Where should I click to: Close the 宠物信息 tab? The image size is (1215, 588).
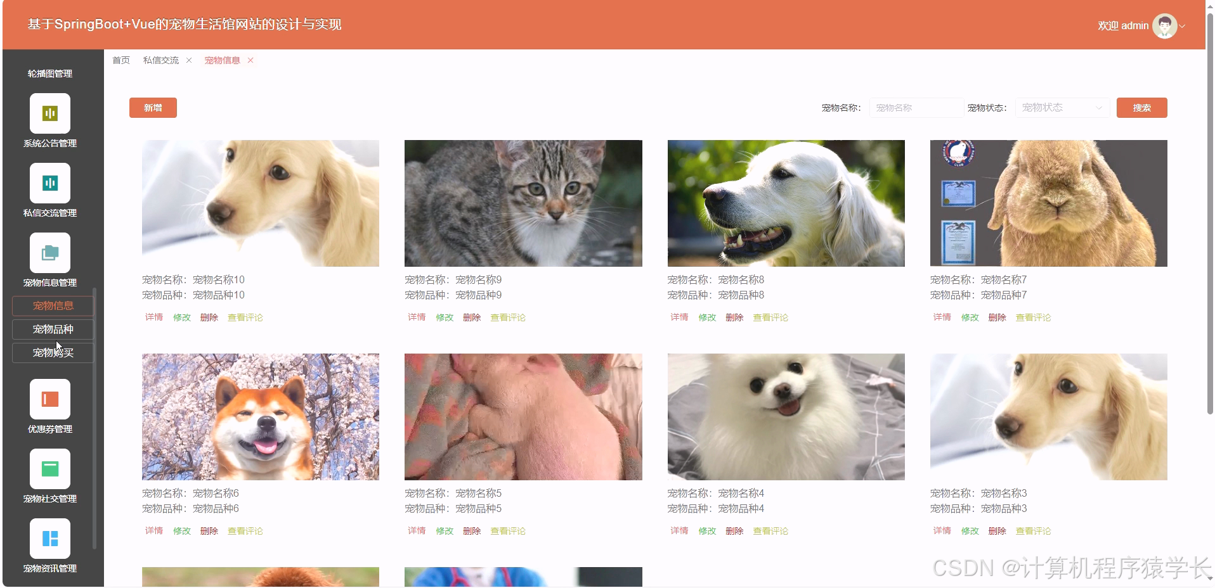click(x=250, y=60)
